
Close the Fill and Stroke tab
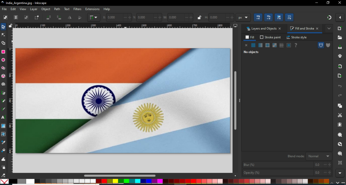(317, 29)
